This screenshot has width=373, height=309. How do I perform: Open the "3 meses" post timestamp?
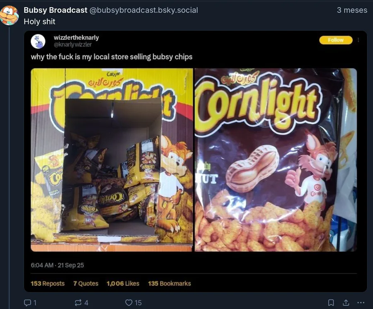(x=352, y=10)
